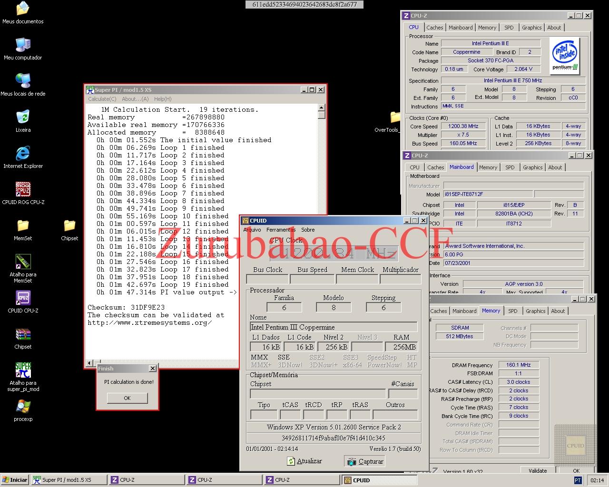The image size is (609, 487).
Task: Click the Atualizar refresh button in CPUID
Action: point(304,461)
